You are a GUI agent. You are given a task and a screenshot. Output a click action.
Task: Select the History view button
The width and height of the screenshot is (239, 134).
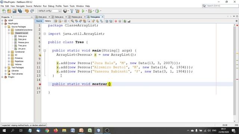tap(48, 21)
